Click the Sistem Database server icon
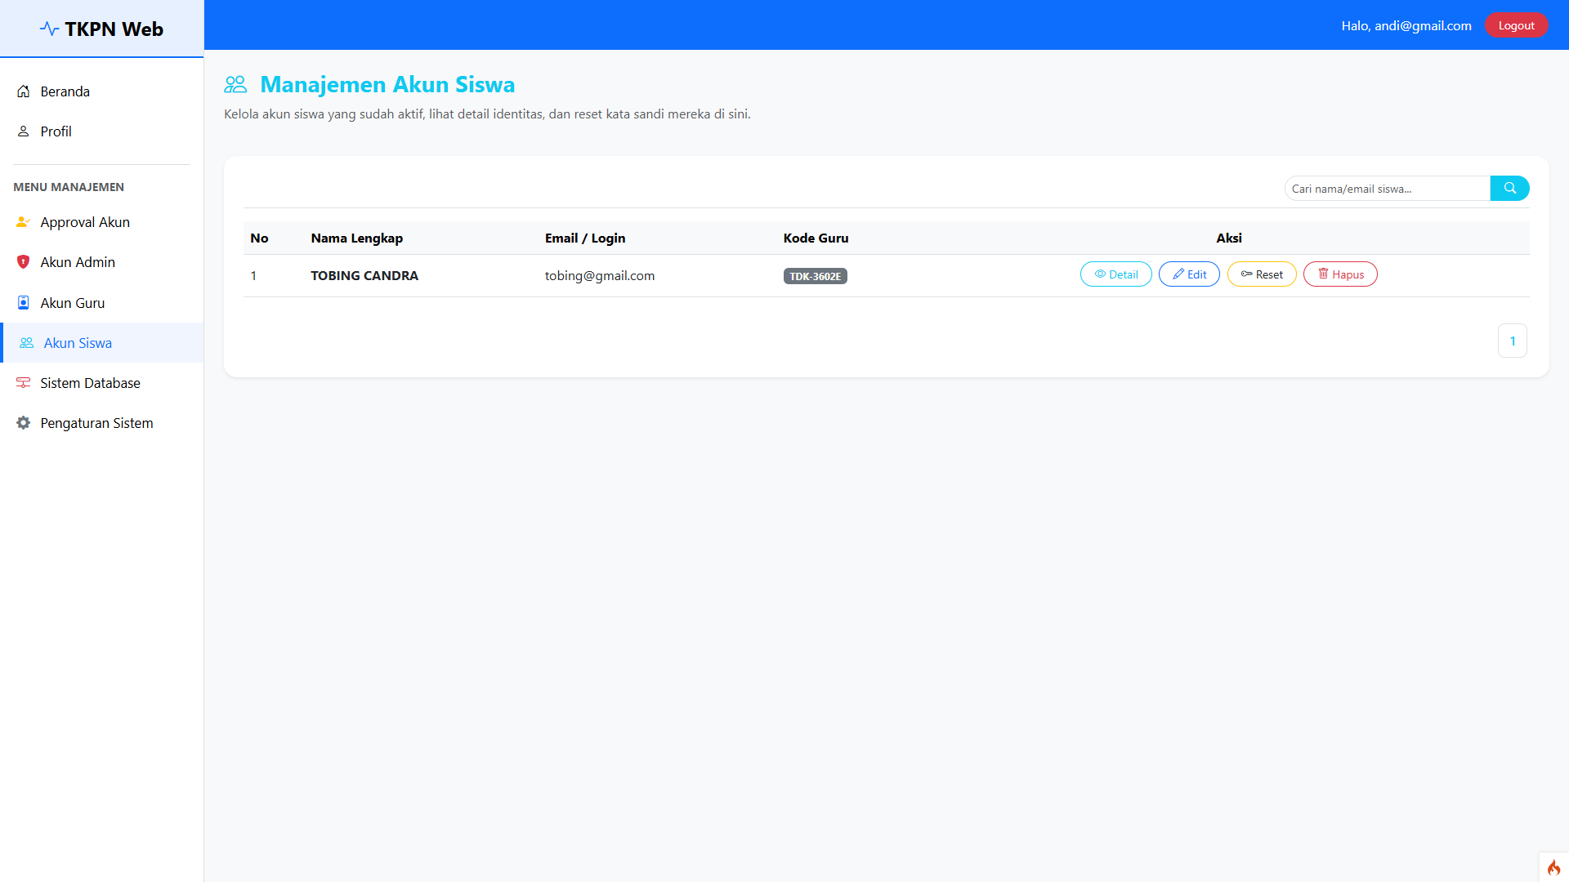Image resolution: width=1569 pixels, height=882 pixels. pyautogui.click(x=24, y=383)
